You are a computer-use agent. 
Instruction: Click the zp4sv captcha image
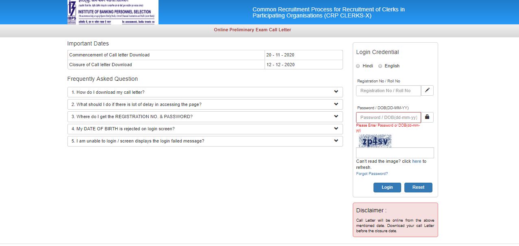pyautogui.click(x=374, y=142)
